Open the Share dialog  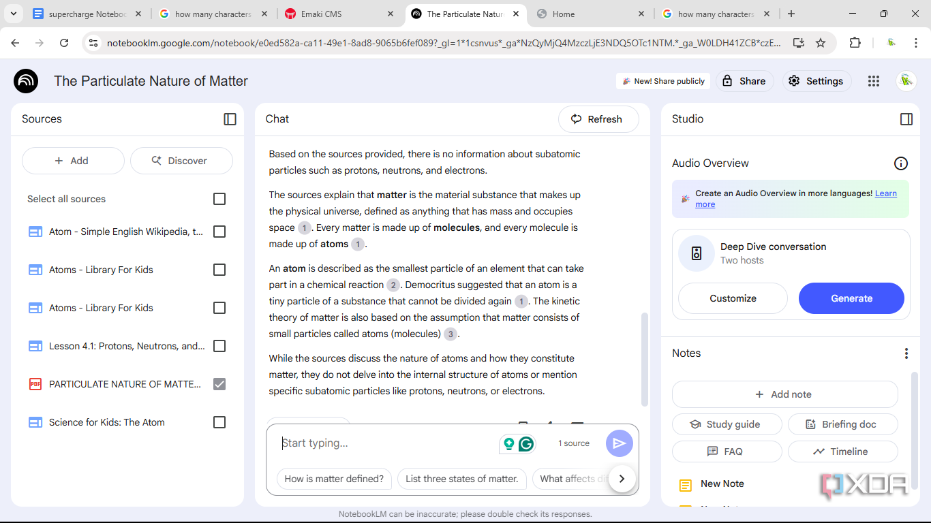pos(744,81)
